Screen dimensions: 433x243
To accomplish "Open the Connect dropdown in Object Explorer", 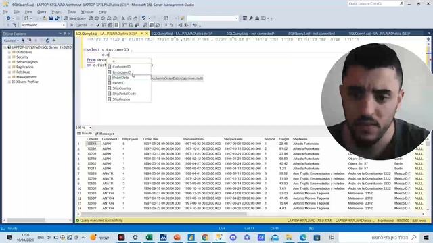I will (11, 40).
